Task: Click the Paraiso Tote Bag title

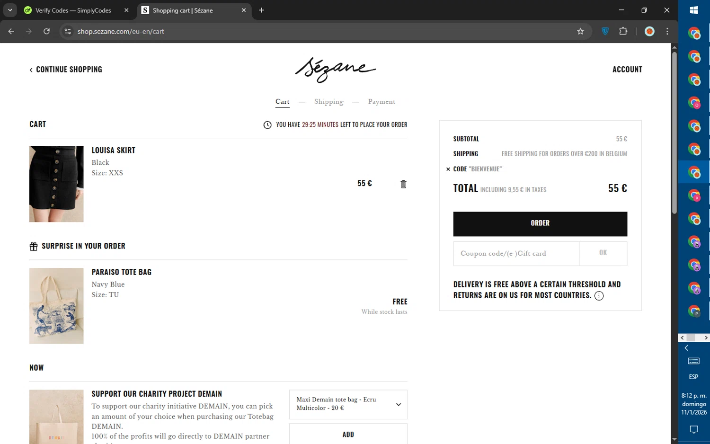Action: pyautogui.click(x=122, y=272)
